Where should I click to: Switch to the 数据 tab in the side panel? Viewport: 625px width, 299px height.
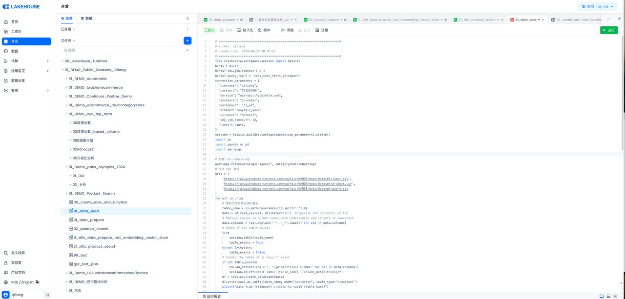86,19
